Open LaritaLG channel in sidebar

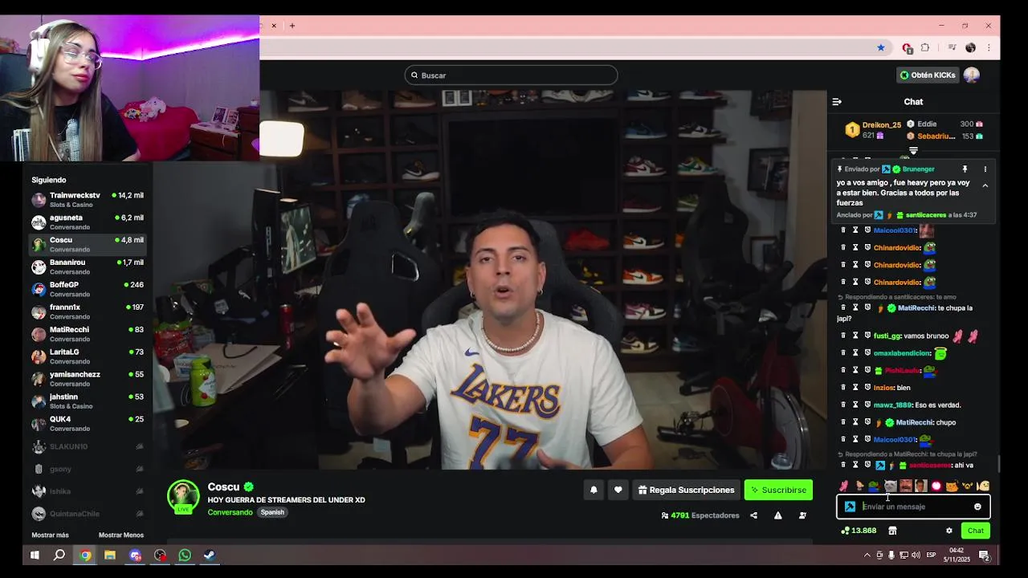point(88,356)
